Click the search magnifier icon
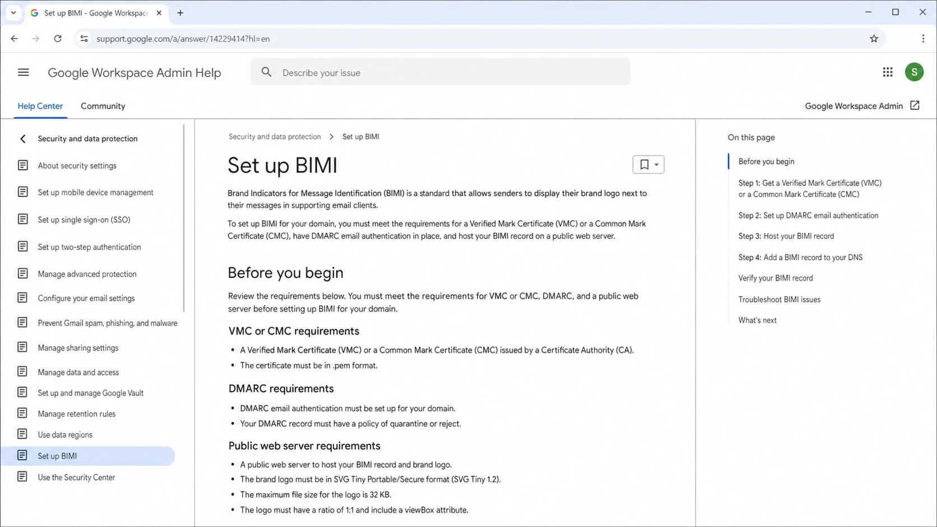The image size is (937, 527). pyautogui.click(x=267, y=72)
